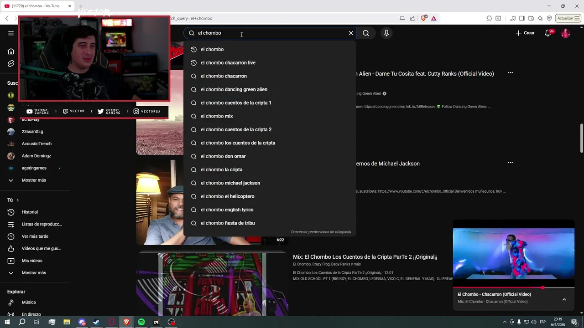584x328 pixels.
Task: Share the page with the share icon
Action: [412, 18]
